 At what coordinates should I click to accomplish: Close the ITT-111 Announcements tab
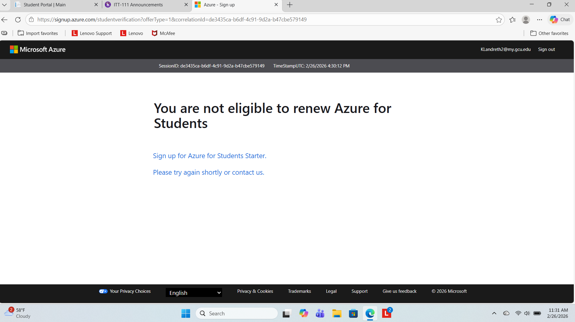(x=186, y=5)
